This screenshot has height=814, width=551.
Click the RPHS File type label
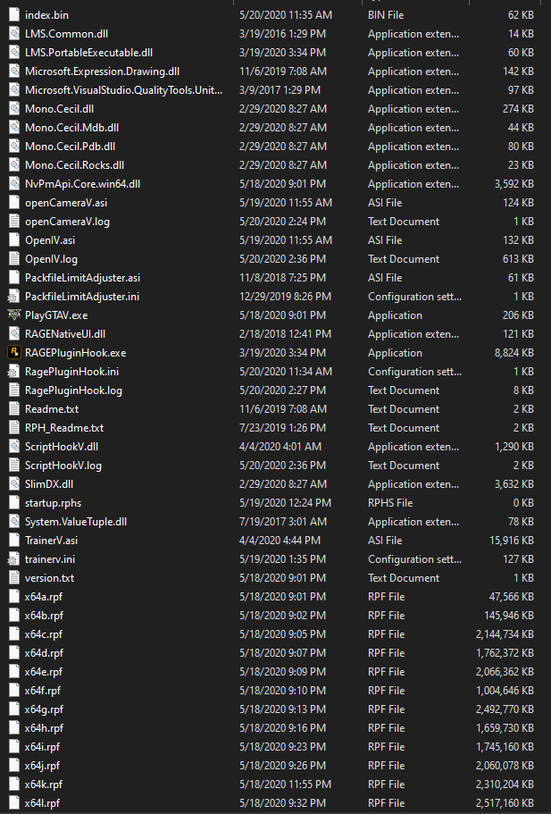coord(390,502)
